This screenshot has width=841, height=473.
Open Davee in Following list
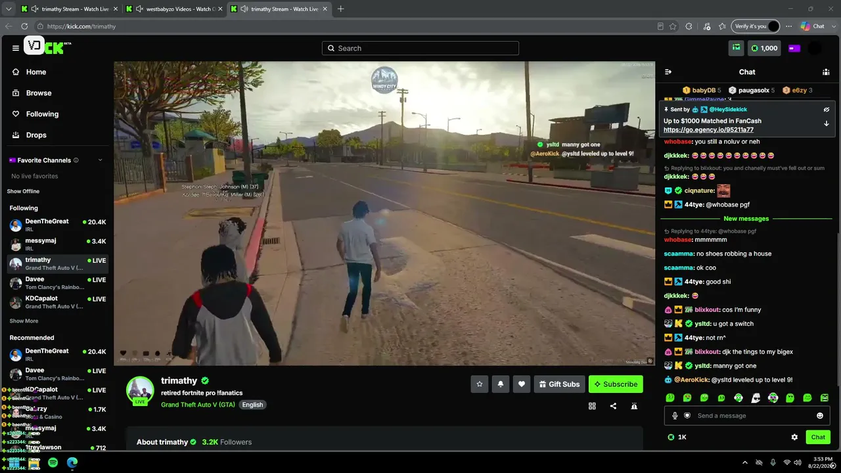point(58,282)
